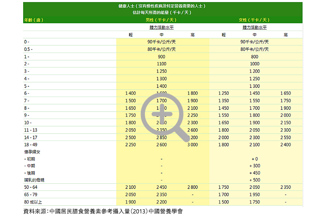Click '體力活動水平' under the female header

click(x=255, y=27)
